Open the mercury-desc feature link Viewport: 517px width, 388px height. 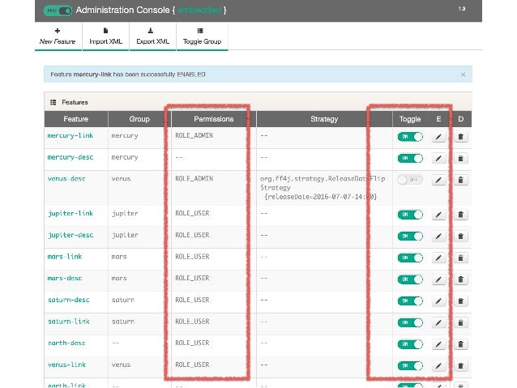pos(70,157)
